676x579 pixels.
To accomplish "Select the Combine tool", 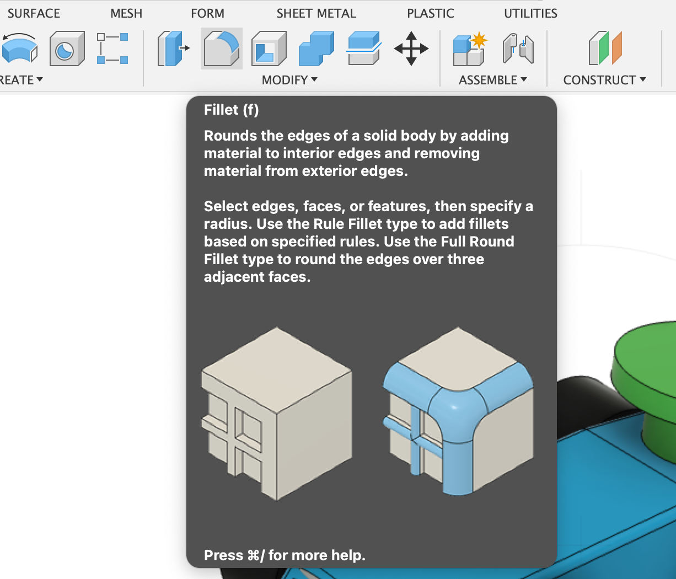I will click(x=316, y=49).
